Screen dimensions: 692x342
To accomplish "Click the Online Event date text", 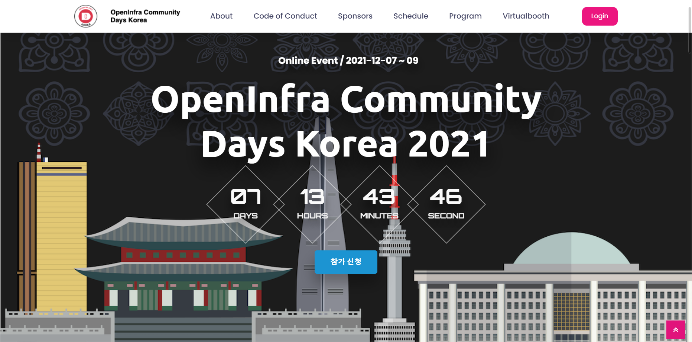I will click(x=348, y=60).
